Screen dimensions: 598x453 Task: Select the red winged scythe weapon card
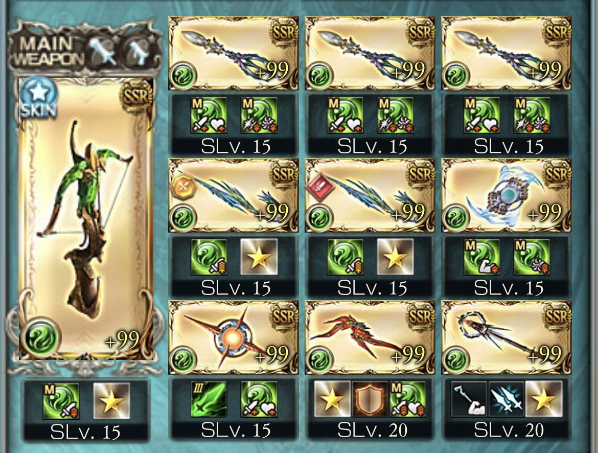[370, 337]
